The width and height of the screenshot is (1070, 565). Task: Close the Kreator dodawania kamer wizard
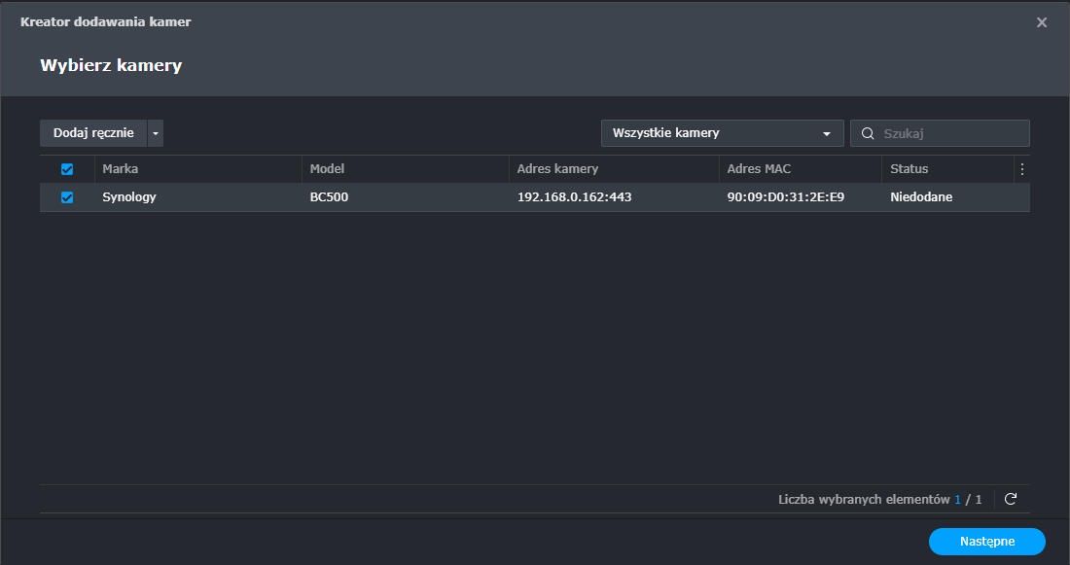pos(1042,22)
